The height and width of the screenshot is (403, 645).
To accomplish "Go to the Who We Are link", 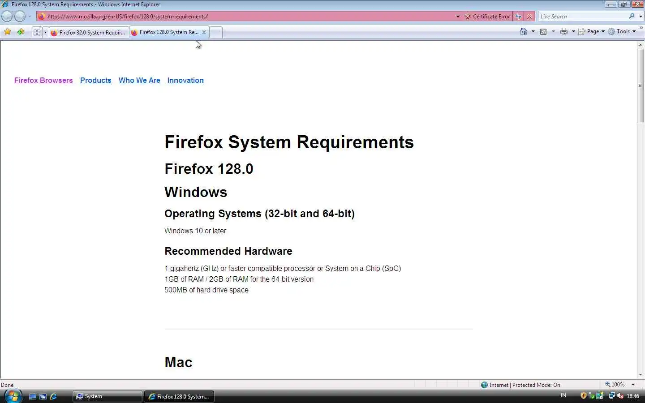I will [x=139, y=81].
